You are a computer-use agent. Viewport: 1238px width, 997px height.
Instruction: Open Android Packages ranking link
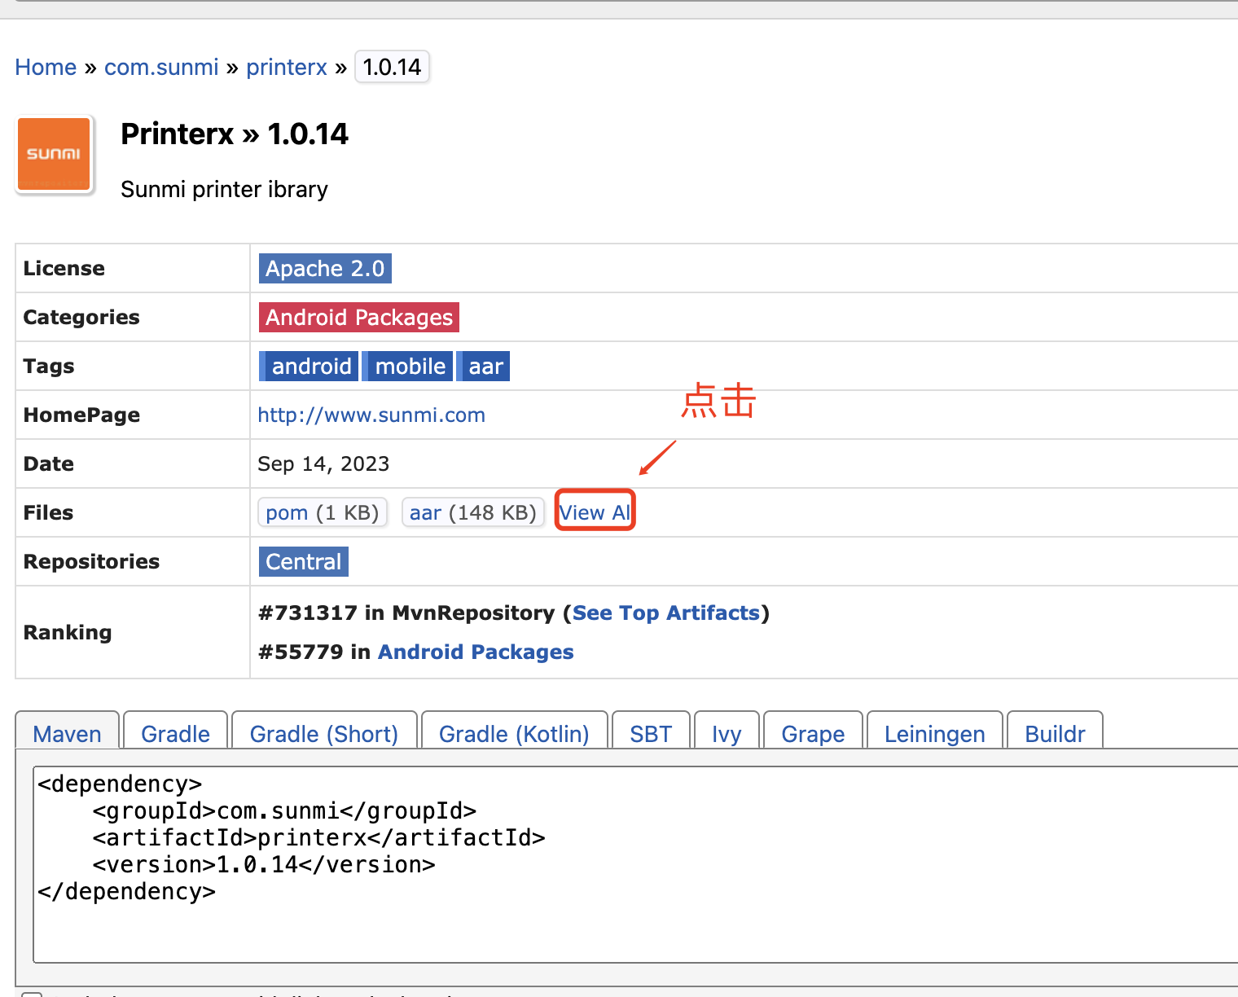[x=476, y=652]
